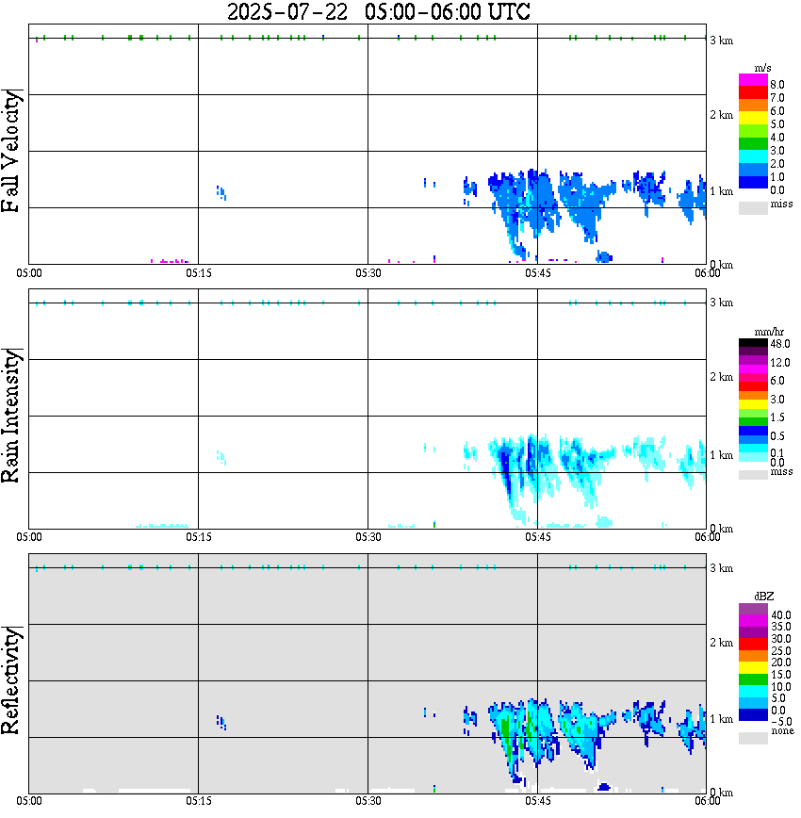801x818 pixels.
Task: Click the 05:15 time label under Fall Velocity panel
Action: (199, 273)
